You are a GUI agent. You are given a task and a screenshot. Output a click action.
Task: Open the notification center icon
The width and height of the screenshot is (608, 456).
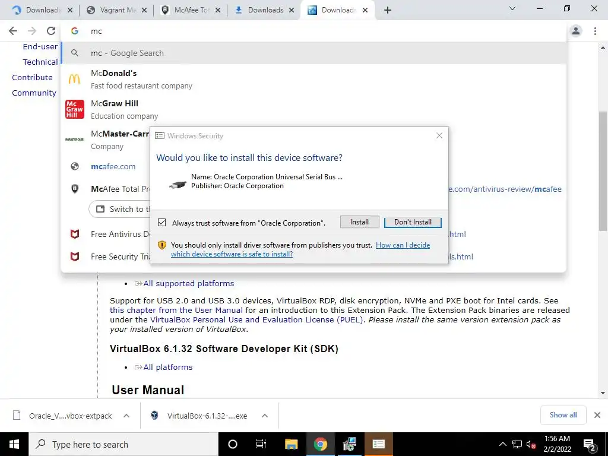pyautogui.click(x=589, y=444)
